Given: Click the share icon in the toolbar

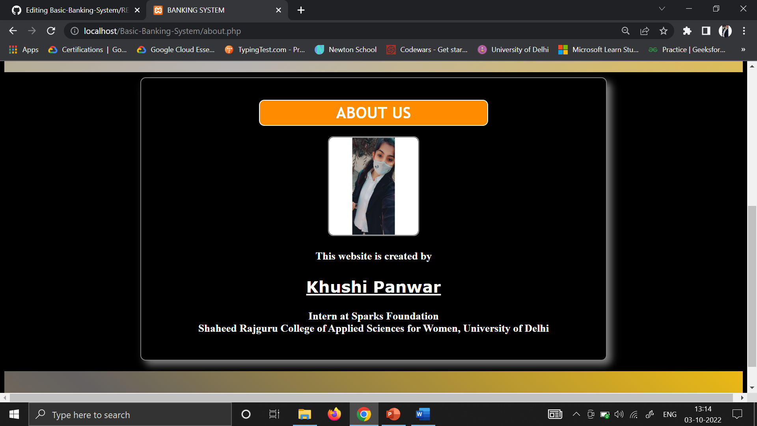Looking at the screenshot, I should 644,31.
